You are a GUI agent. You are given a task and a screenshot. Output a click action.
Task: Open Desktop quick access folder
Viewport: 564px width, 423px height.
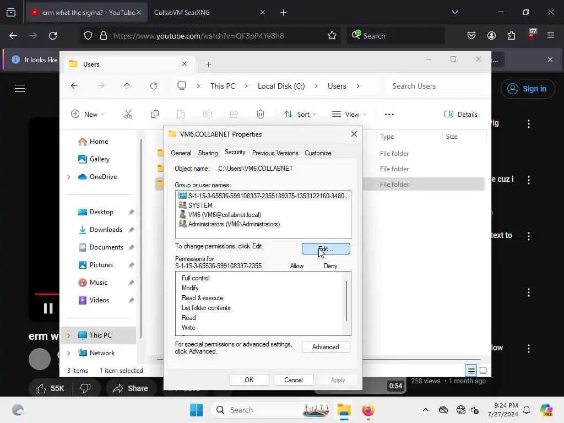point(101,212)
